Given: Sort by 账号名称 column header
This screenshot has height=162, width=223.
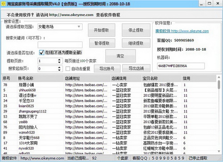Looking at the screenshot, I should [40, 79].
